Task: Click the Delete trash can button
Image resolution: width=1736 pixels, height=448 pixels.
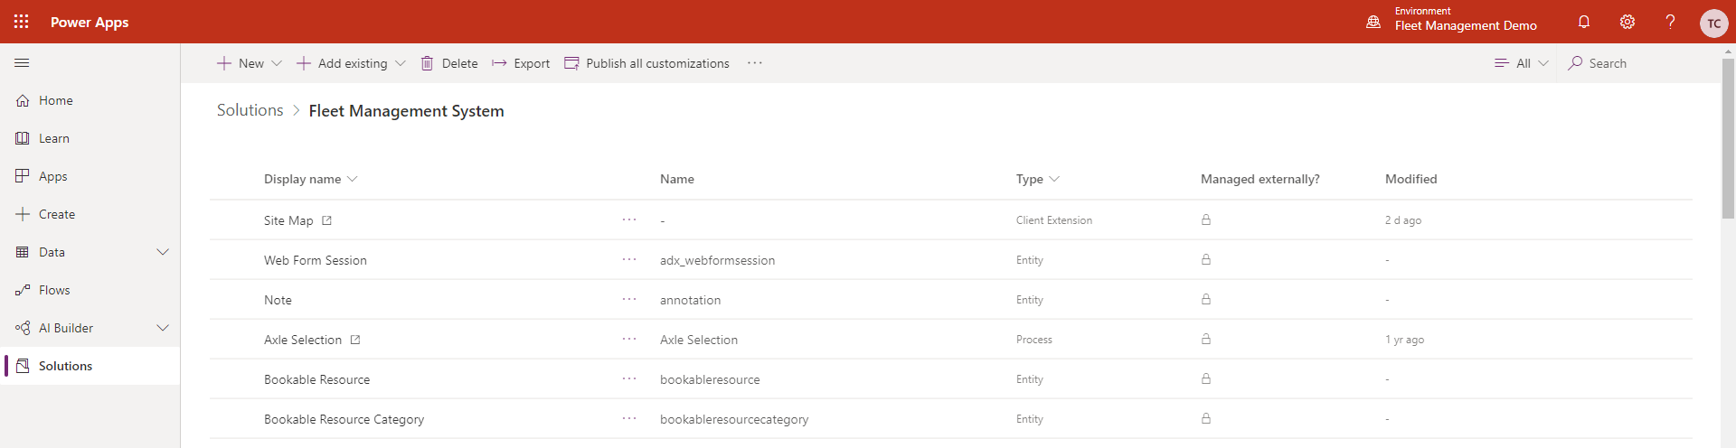Action: 449,63
